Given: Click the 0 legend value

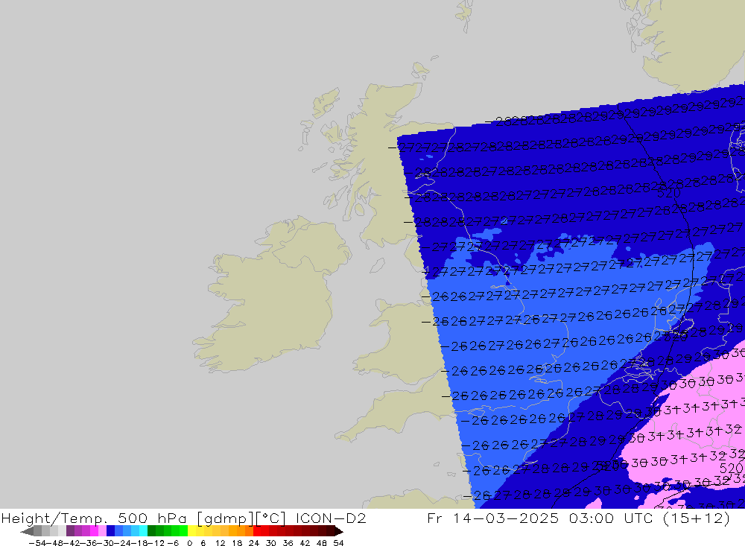Looking at the screenshot, I should [x=189, y=543].
